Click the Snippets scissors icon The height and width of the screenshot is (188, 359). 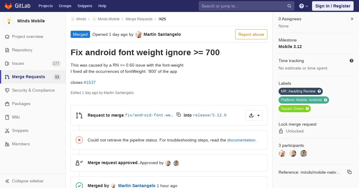pyautogui.click(x=7, y=130)
